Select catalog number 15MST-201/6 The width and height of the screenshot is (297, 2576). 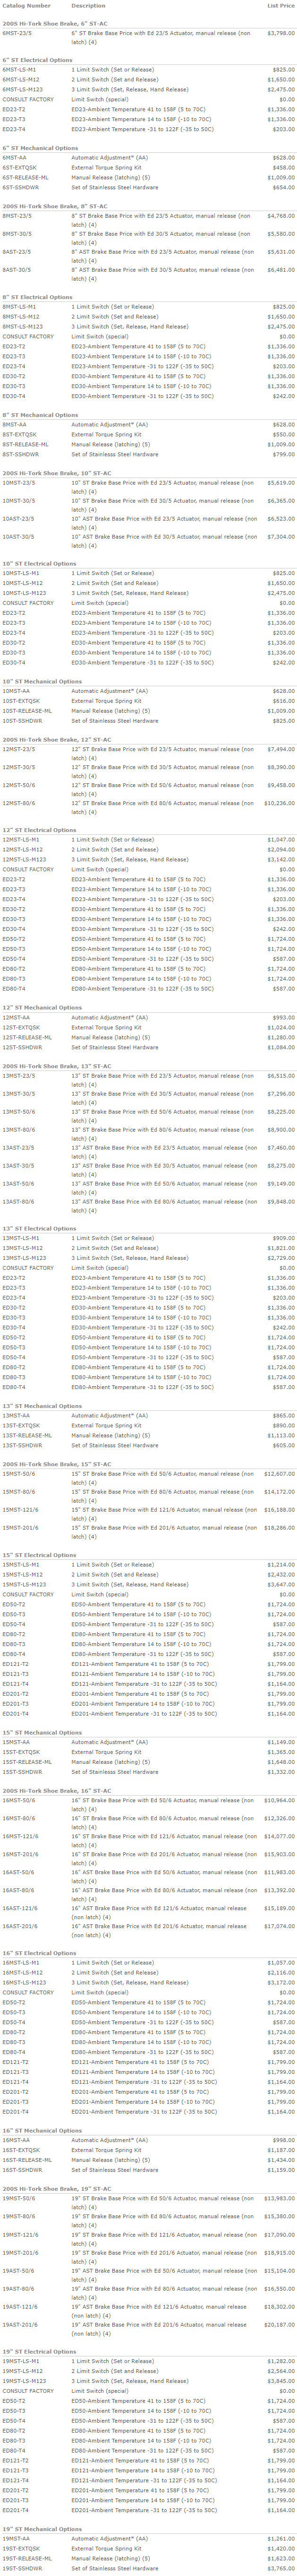[x=20, y=1528]
